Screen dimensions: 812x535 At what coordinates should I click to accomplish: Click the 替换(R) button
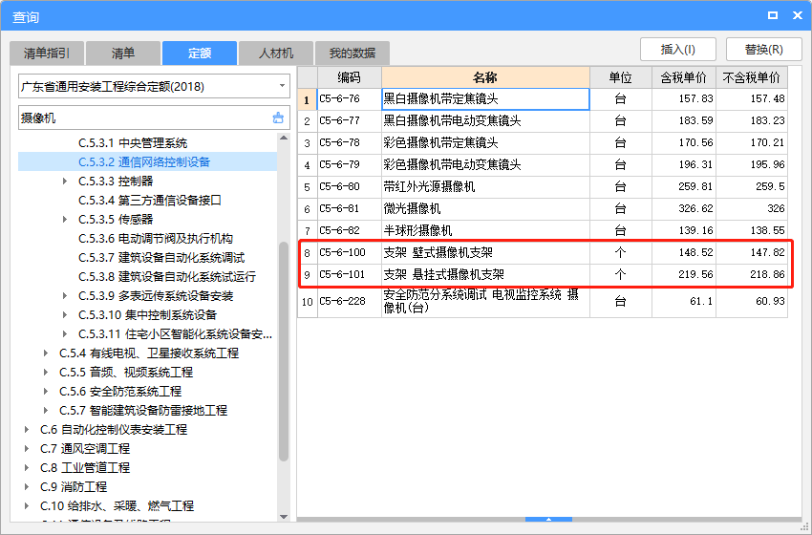[x=764, y=50]
